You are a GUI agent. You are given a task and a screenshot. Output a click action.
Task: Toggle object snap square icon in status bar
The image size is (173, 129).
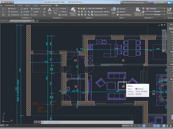click(x=158, y=126)
